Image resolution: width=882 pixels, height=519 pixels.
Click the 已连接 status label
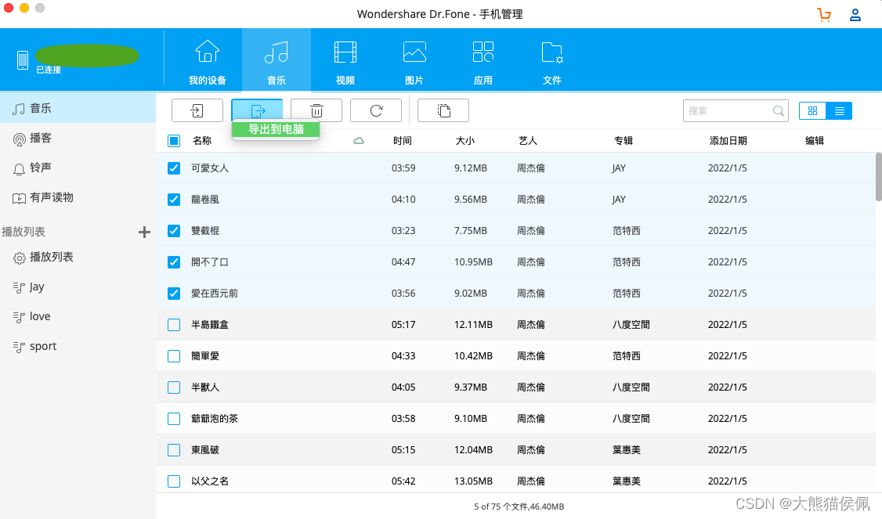(49, 70)
